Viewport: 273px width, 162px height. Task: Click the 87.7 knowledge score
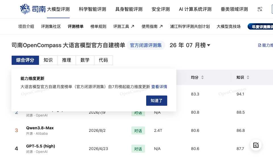(240, 149)
